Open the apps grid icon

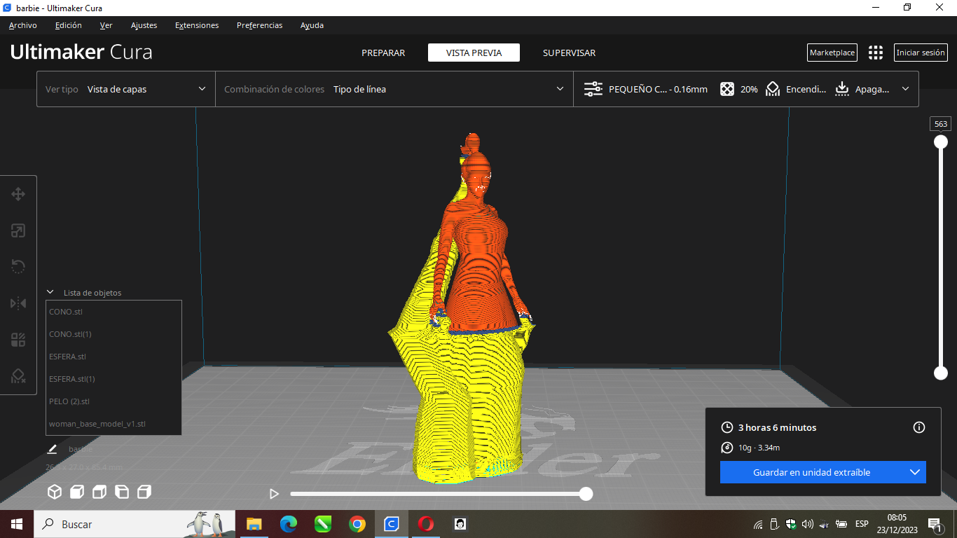(875, 53)
